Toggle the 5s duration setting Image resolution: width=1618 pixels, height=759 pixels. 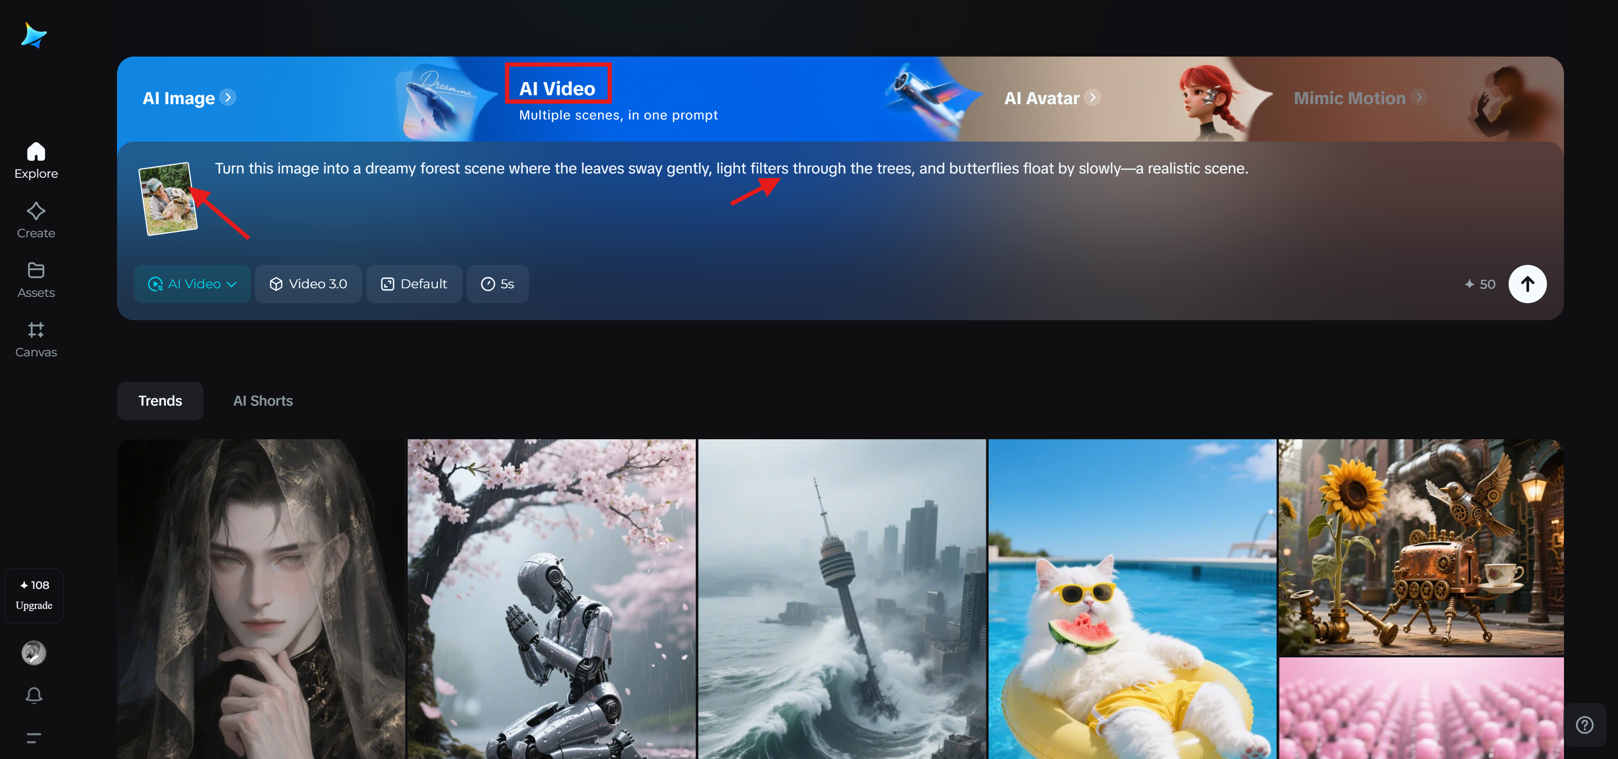[497, 284]
